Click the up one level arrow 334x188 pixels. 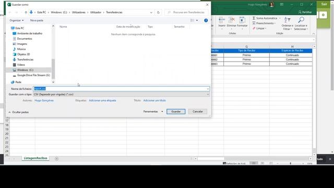26,13
